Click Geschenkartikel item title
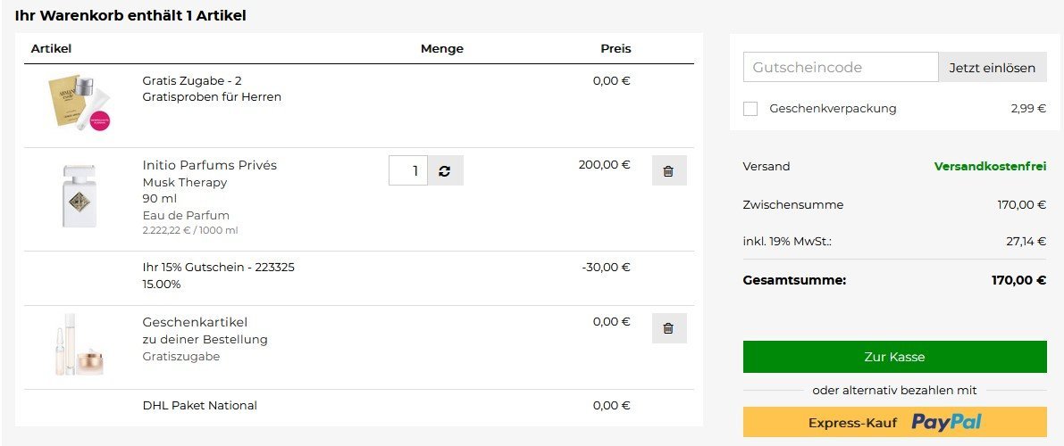 pos(195,322)
